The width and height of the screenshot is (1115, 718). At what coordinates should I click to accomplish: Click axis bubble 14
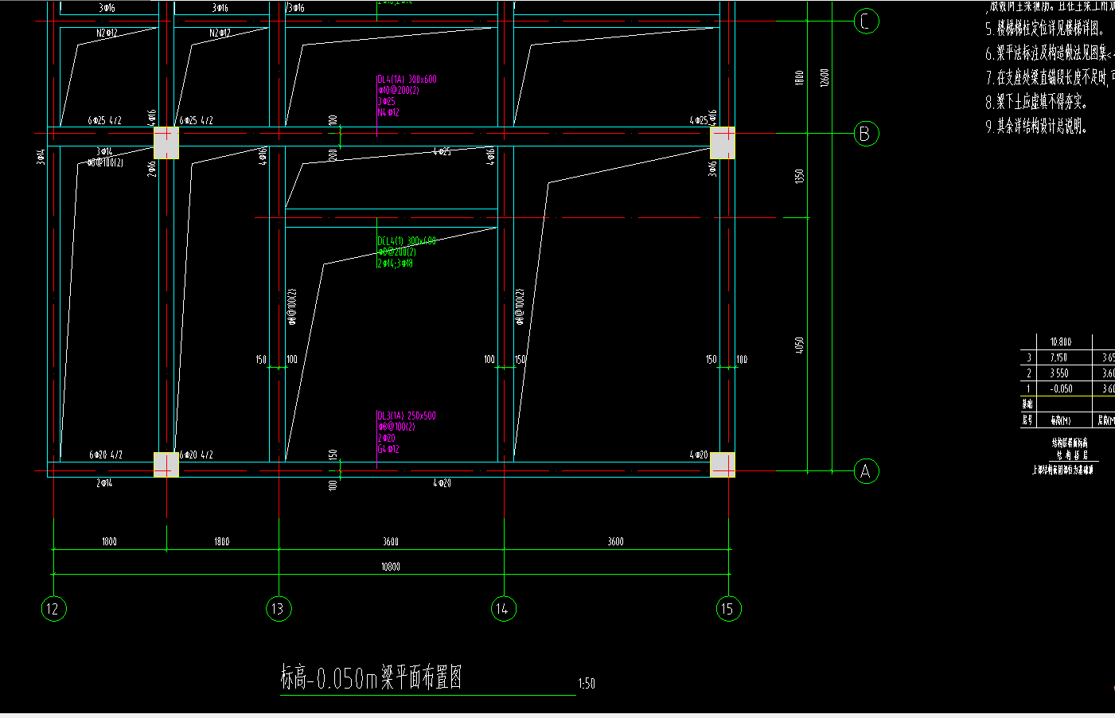502,609
